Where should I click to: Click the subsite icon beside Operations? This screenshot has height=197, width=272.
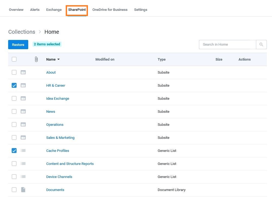coord(23,124)
